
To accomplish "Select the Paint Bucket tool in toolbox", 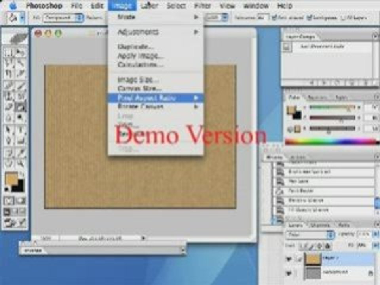I will pos(21,106).
